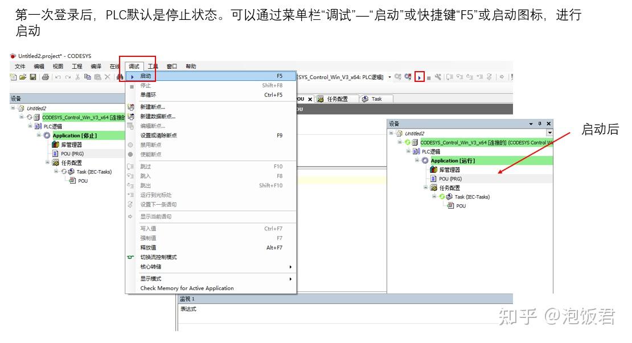Expand the 核心转储 submenu

211,267
